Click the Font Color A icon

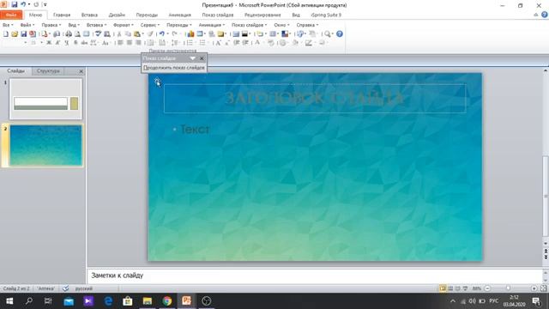tap(257, 43)
